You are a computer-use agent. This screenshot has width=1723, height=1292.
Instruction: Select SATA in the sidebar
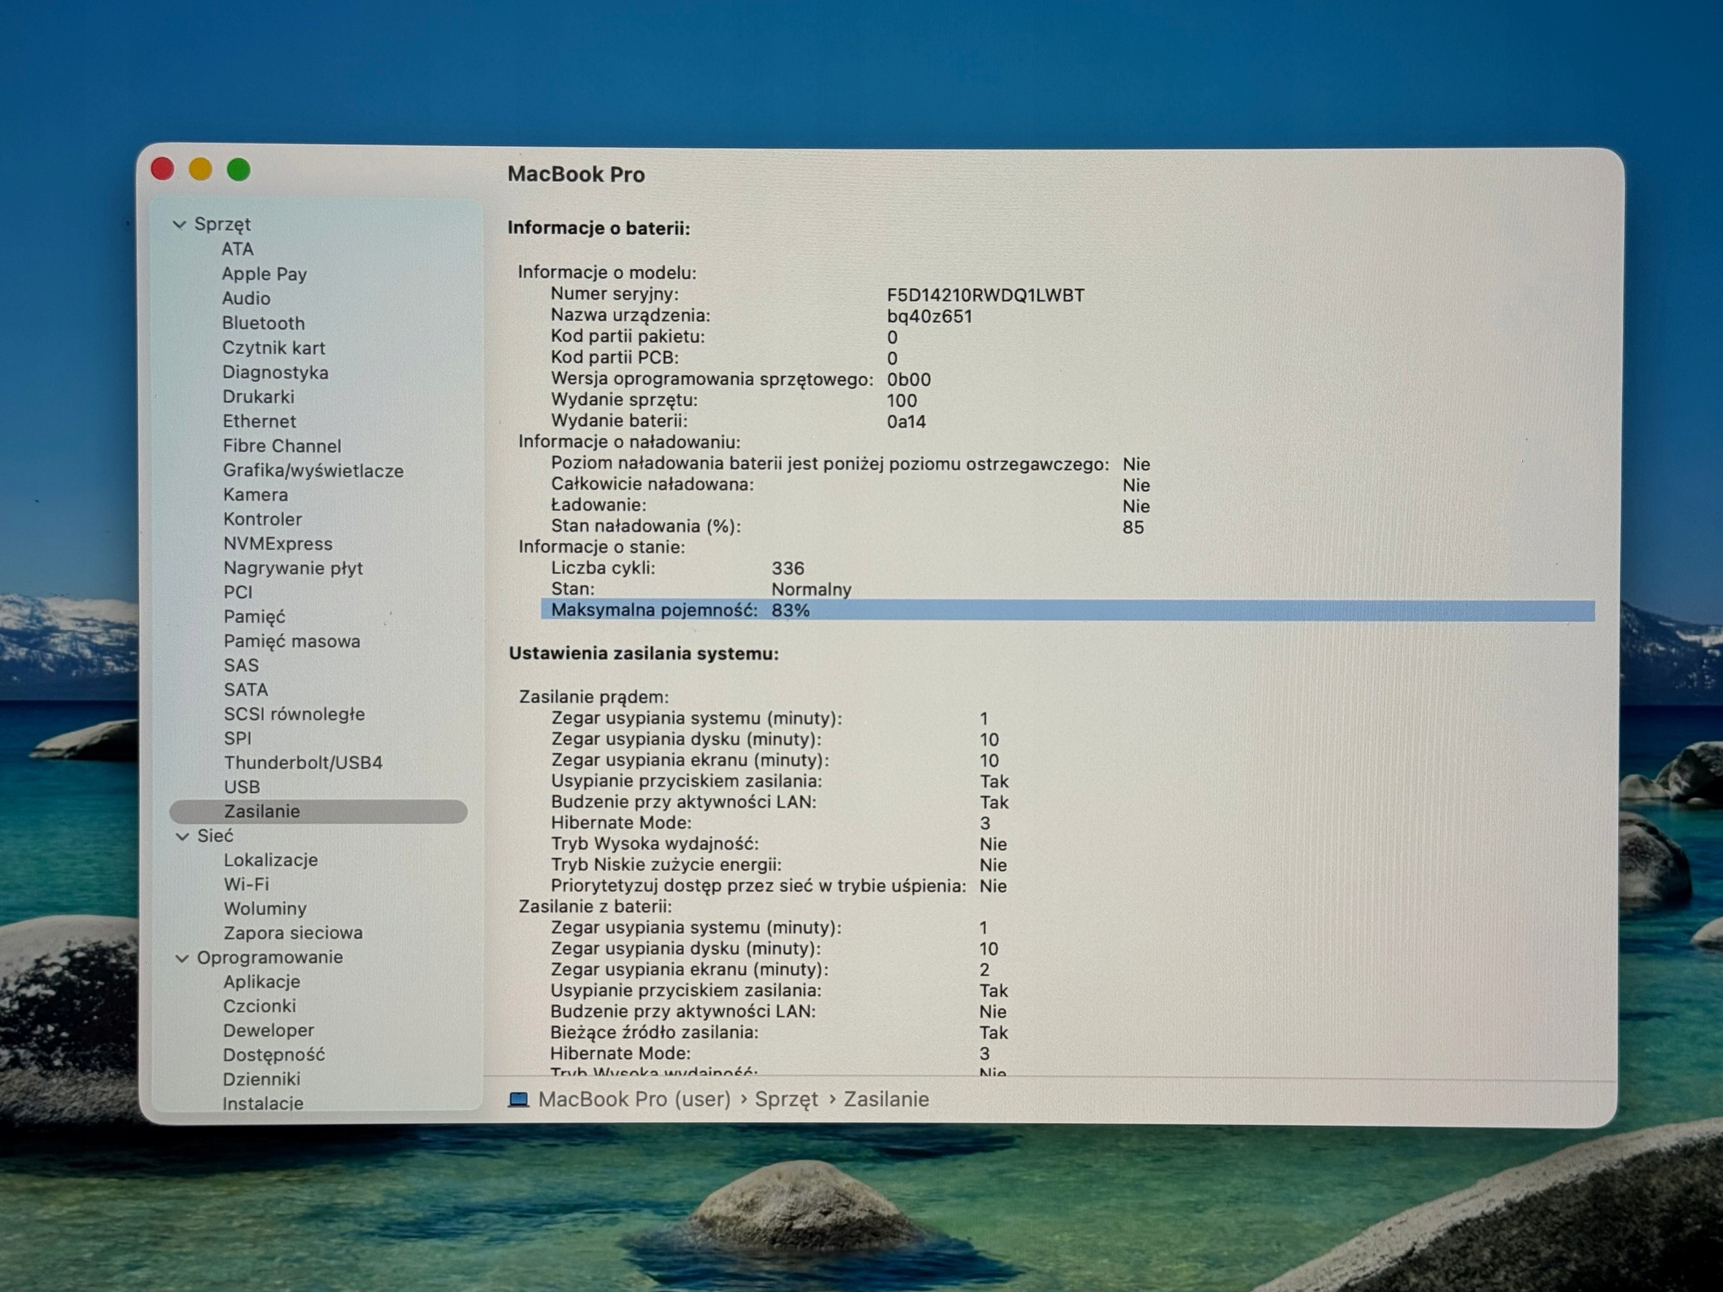coord(246,690)
